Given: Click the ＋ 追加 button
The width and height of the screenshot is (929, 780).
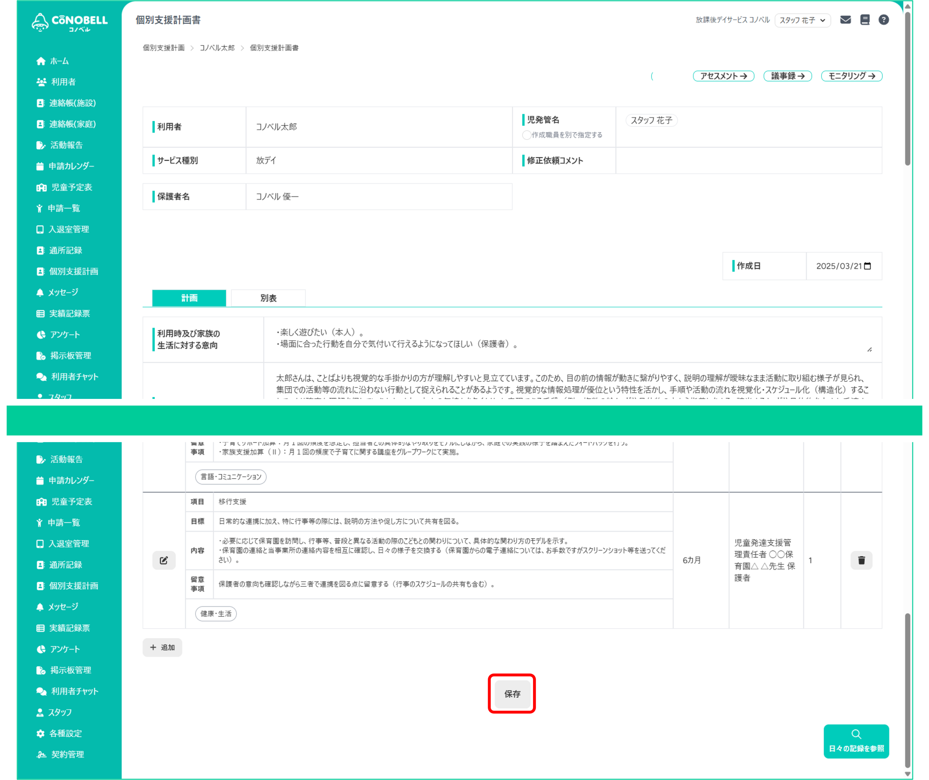Looking at the screenshot, I should [162, 647].
